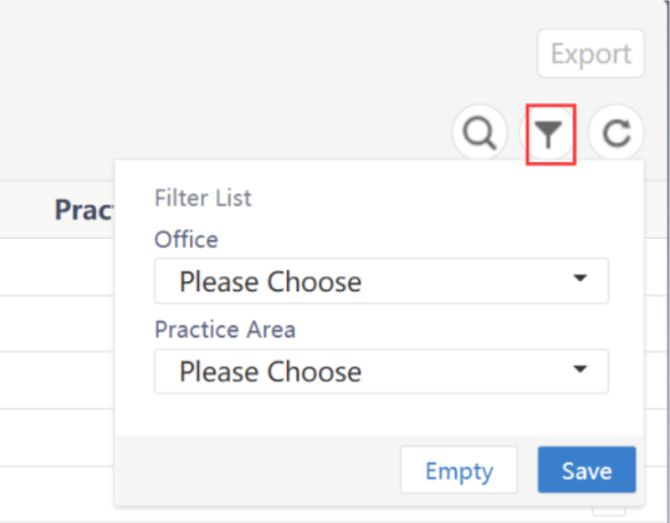Click the 'Practice Area' field label
670x523 pixels.
225,329
